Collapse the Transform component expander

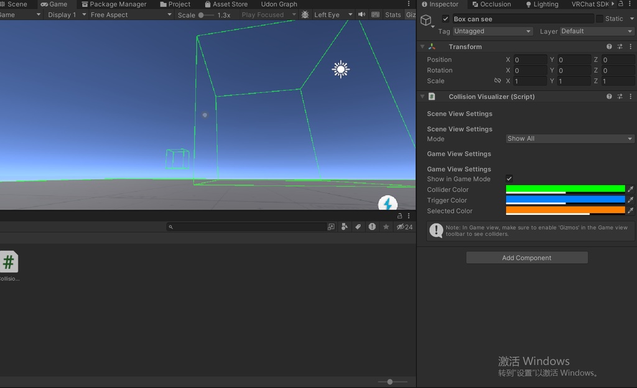(x=422, y=46)
